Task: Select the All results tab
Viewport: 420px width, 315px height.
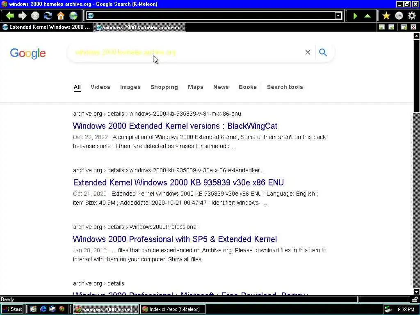Action: pyautogui.click(x=77, y=87)
